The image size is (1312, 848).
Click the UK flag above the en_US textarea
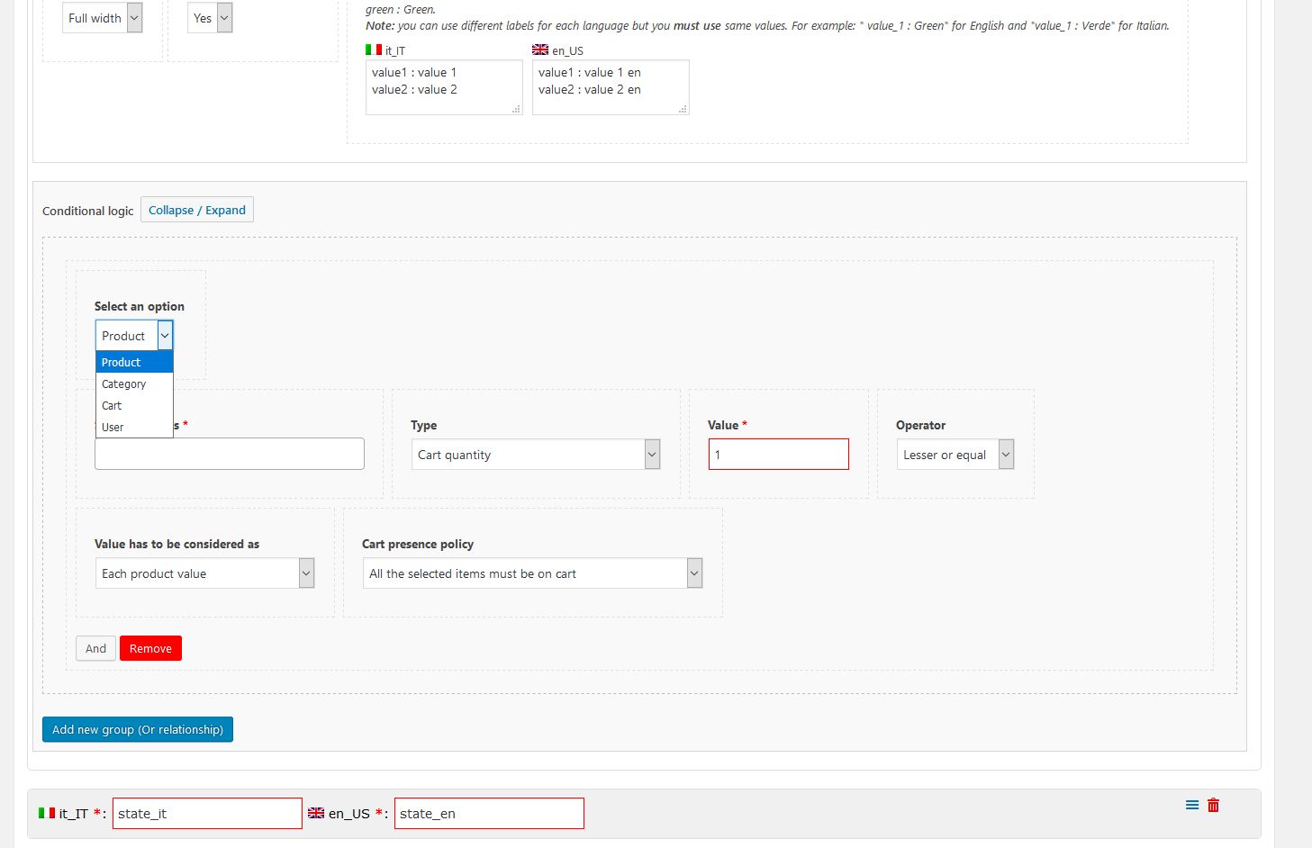tap(540, 50)
